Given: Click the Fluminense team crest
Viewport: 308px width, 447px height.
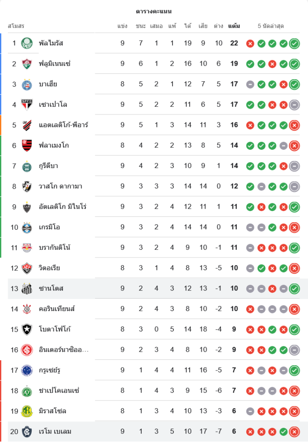Looking at the screenshot, I should click(27, 64).
